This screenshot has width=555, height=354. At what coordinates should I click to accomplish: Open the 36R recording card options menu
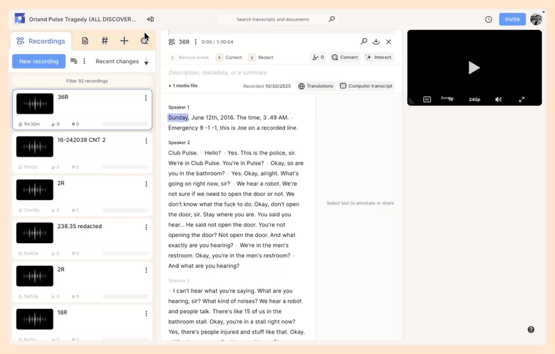pos(146,98)
